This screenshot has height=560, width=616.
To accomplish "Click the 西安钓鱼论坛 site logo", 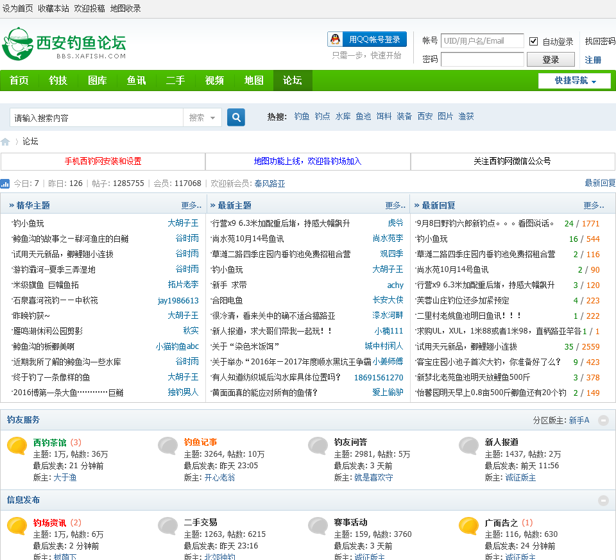I will coord(64,44).
